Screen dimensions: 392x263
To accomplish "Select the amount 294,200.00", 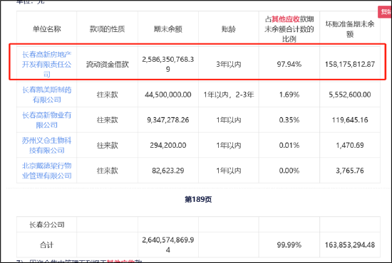I will pos(168,145).
